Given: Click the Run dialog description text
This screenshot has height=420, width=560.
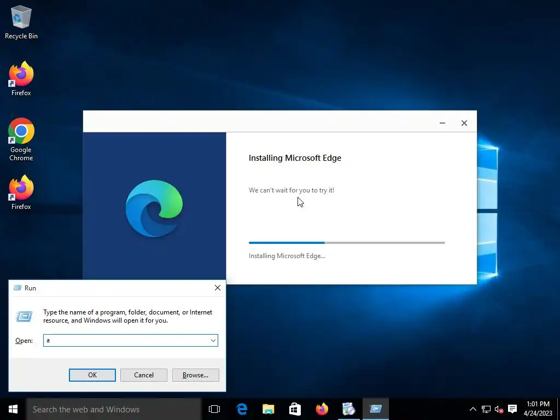Looking at the screenshot, I should click(128, 317).
